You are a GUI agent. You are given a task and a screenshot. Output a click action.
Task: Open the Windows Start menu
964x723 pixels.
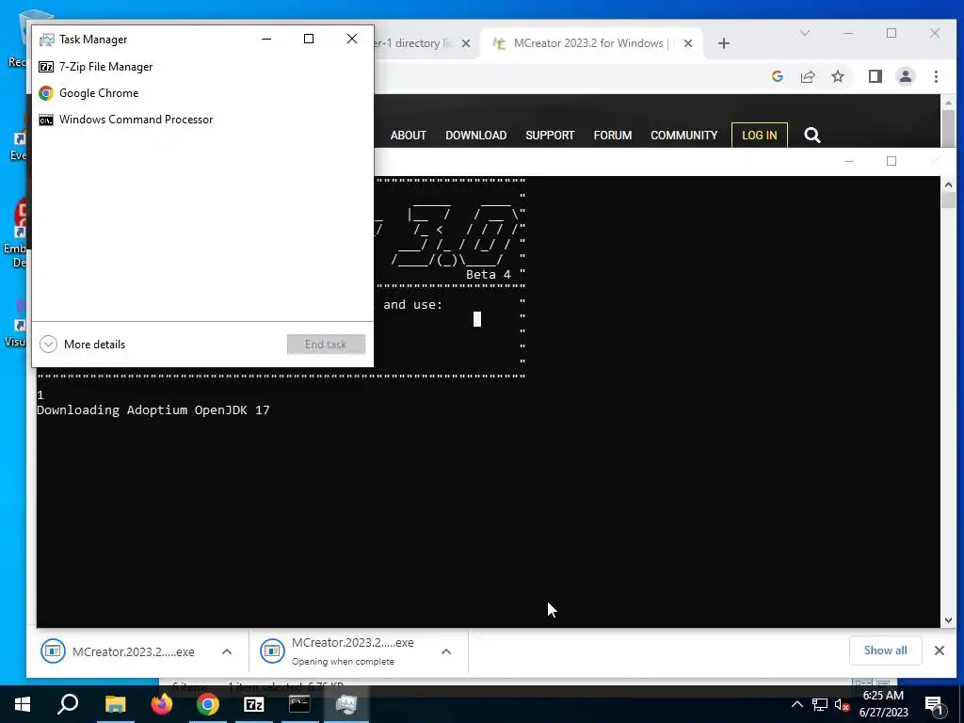(x=23, y=704)
